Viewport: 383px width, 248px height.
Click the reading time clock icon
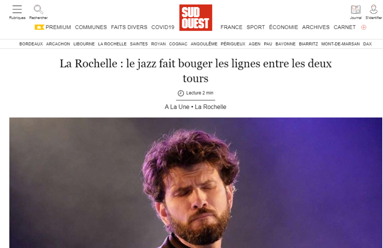coord(181,93)
